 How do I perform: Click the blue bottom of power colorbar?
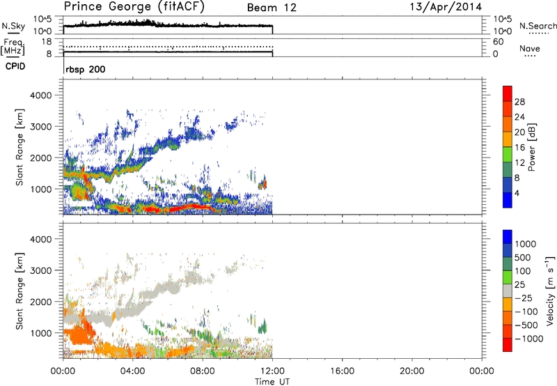508,200
